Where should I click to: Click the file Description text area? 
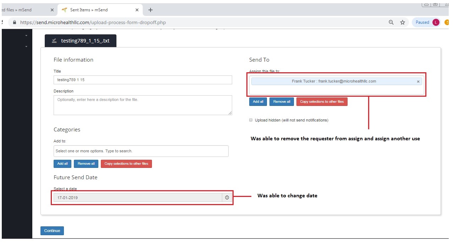click(143, 105)
